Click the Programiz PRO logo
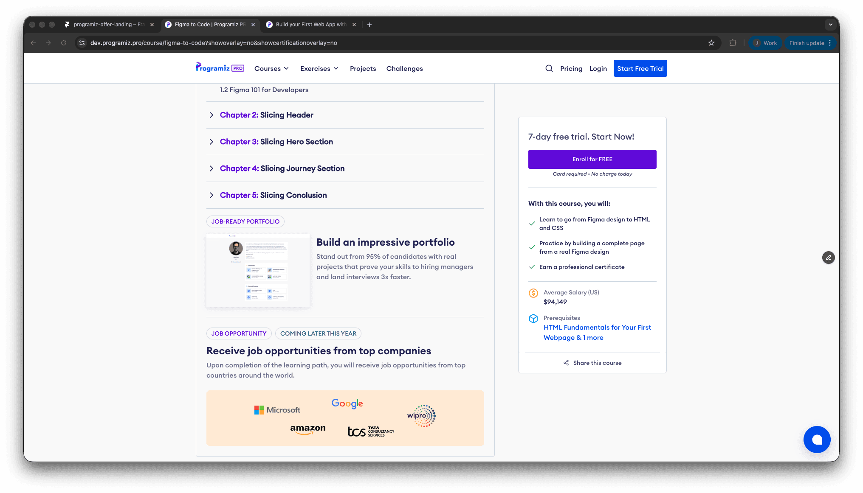 point(220,68)
